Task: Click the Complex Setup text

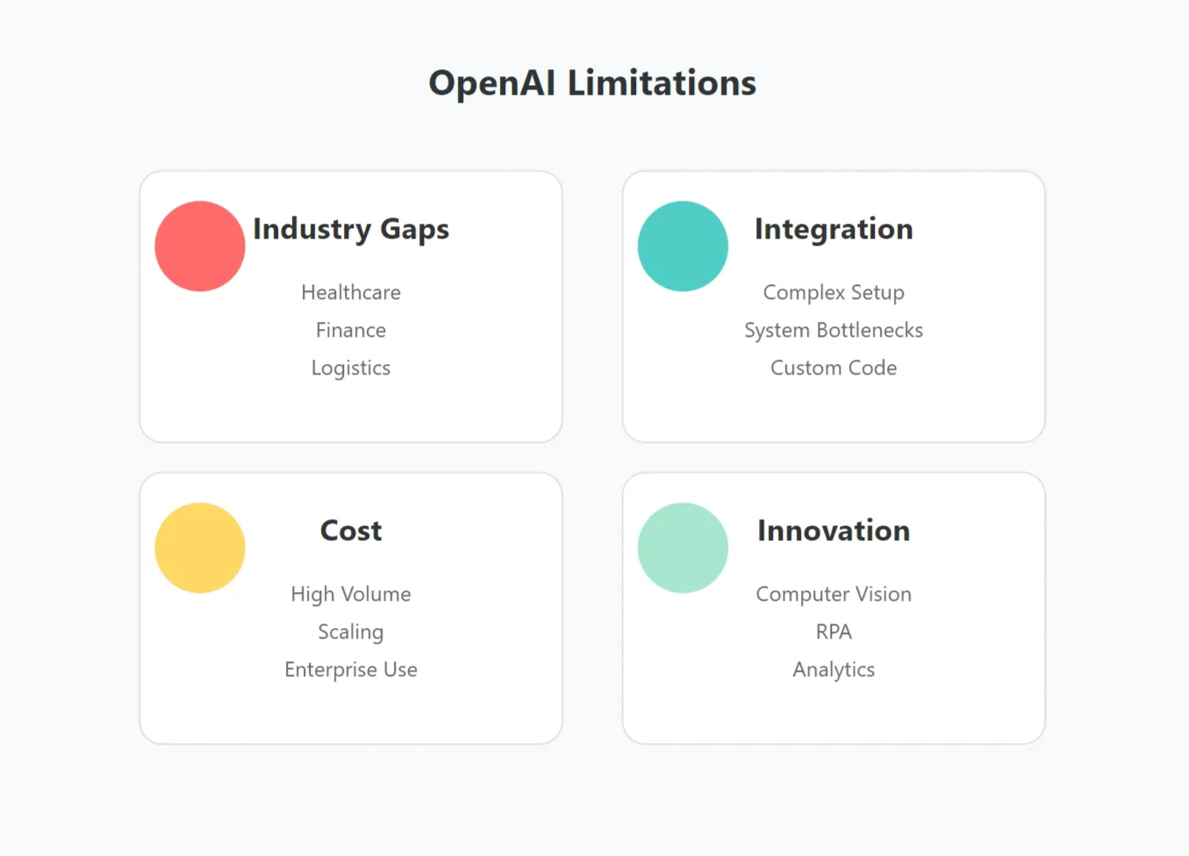Action: tap(834, 293)
